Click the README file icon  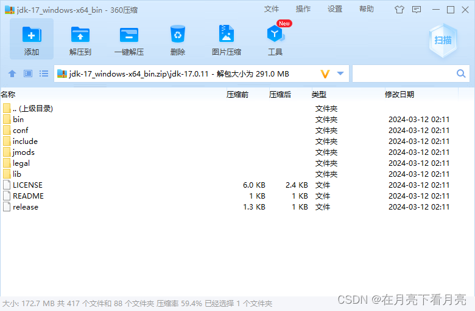(x=7, y=196)
